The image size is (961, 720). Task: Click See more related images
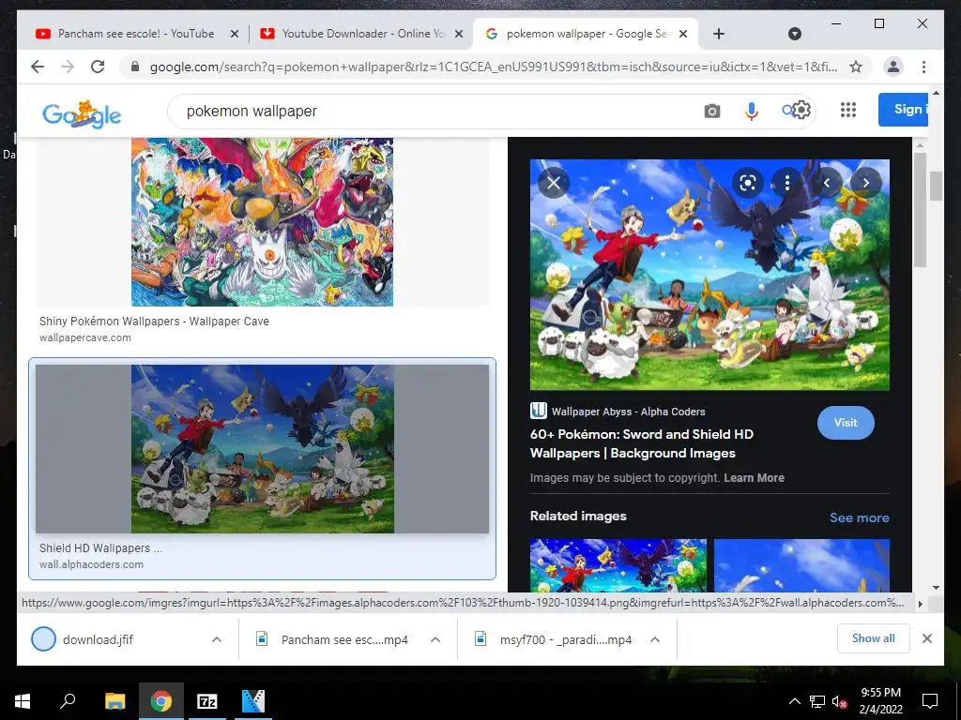tap(860, 517)
